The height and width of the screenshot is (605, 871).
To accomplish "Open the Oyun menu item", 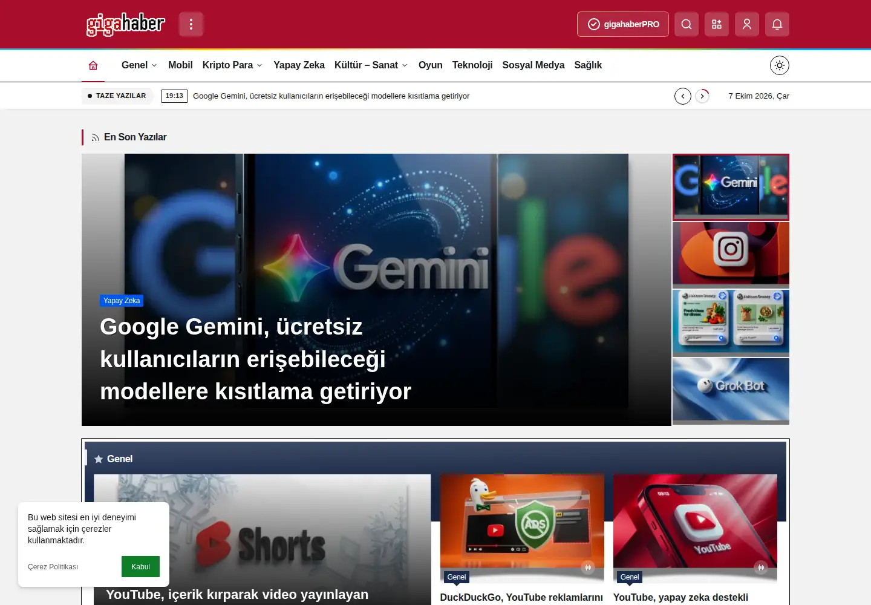I will pyautogui.click(x=431, y=65).
